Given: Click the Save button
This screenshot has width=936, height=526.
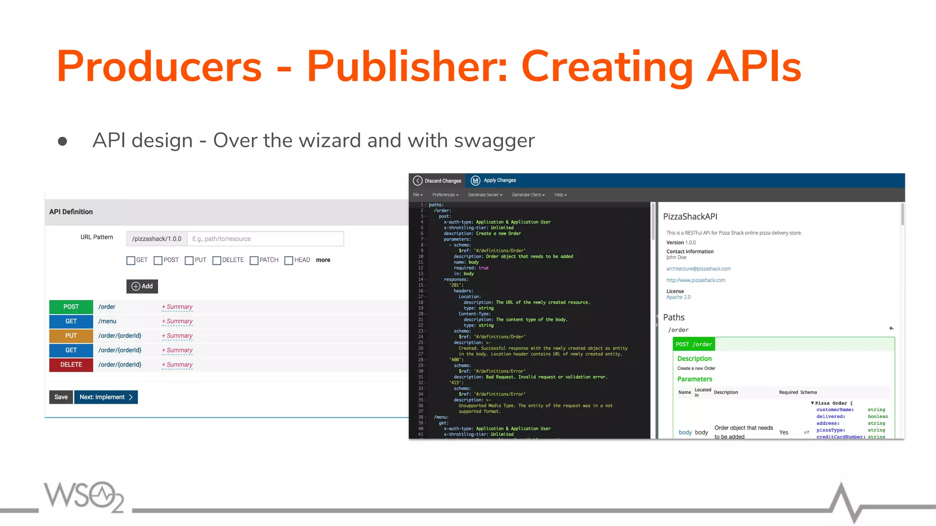Looking at the screenshot, I should (61, 397).
